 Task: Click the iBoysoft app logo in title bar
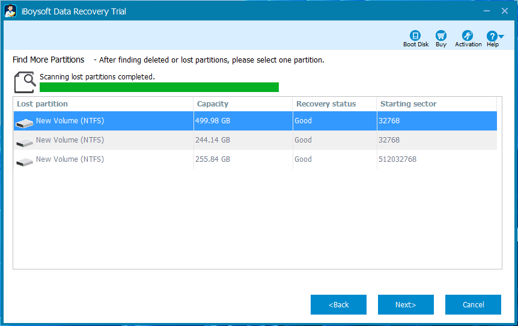click(10, 11)
